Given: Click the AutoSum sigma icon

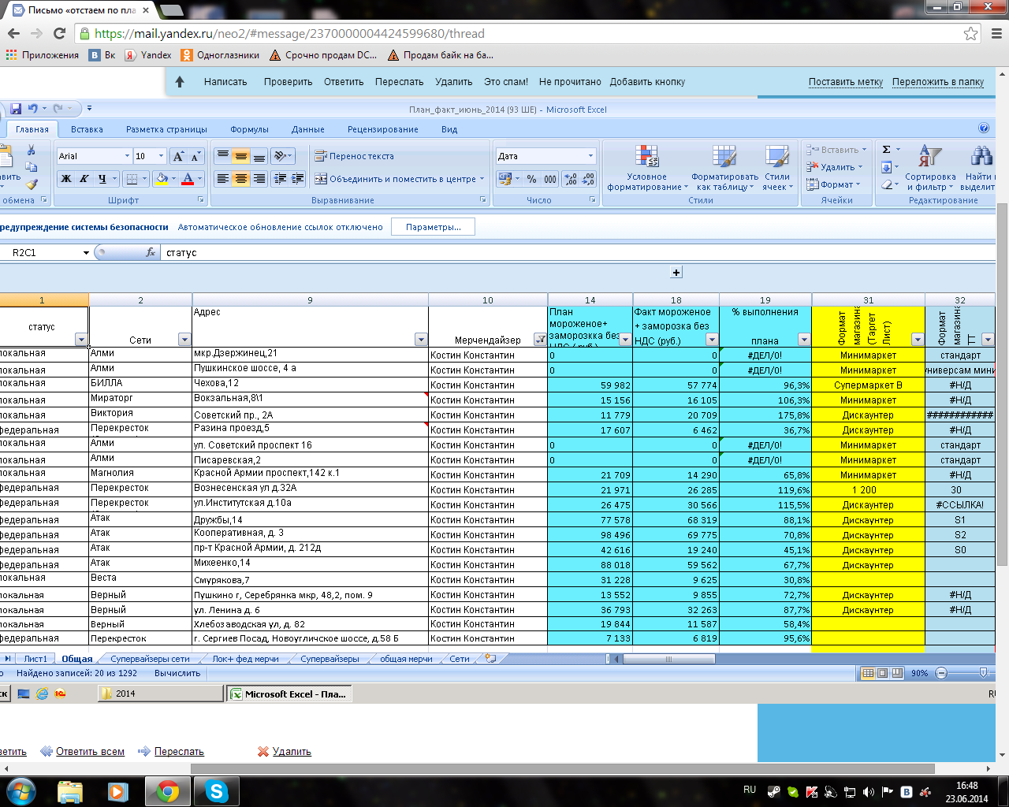Looking at the screenshot, I should 886,150.
